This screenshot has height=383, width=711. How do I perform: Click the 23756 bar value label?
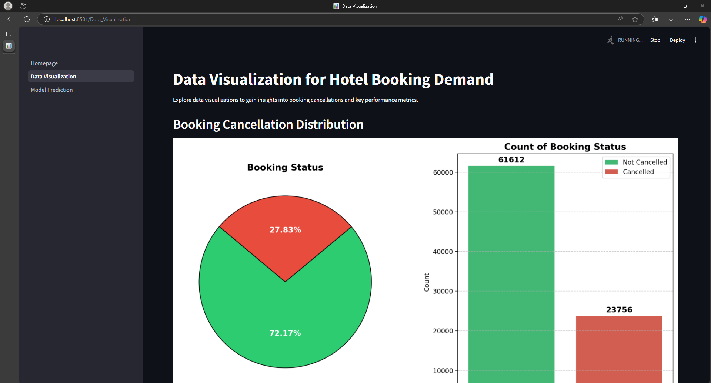tap(619, 310)
